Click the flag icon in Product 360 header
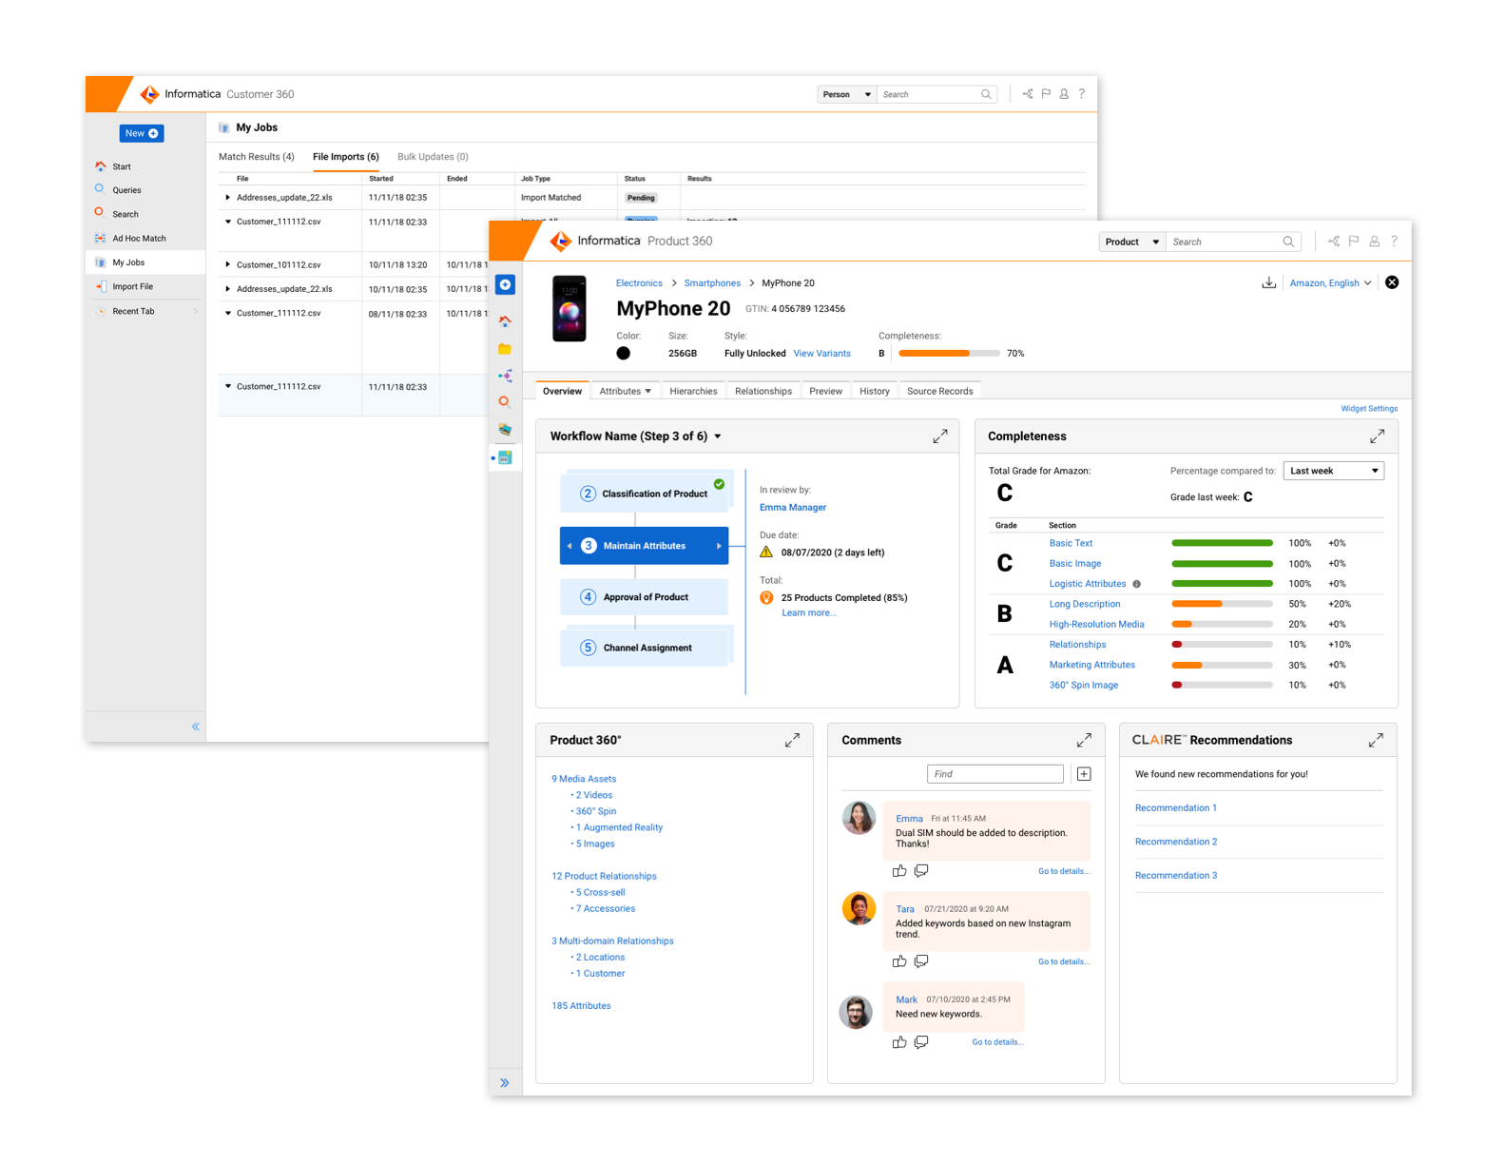1506x1164 pixels. [1354, 242]
